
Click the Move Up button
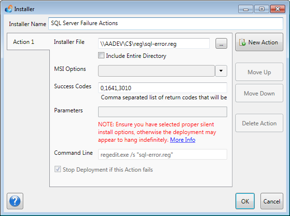pos(259,72)
